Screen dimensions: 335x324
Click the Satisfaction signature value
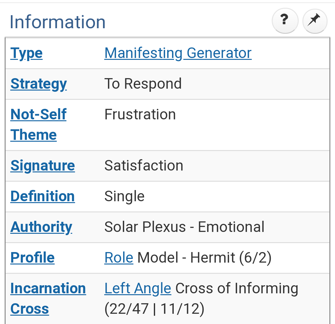click(144, 166)
